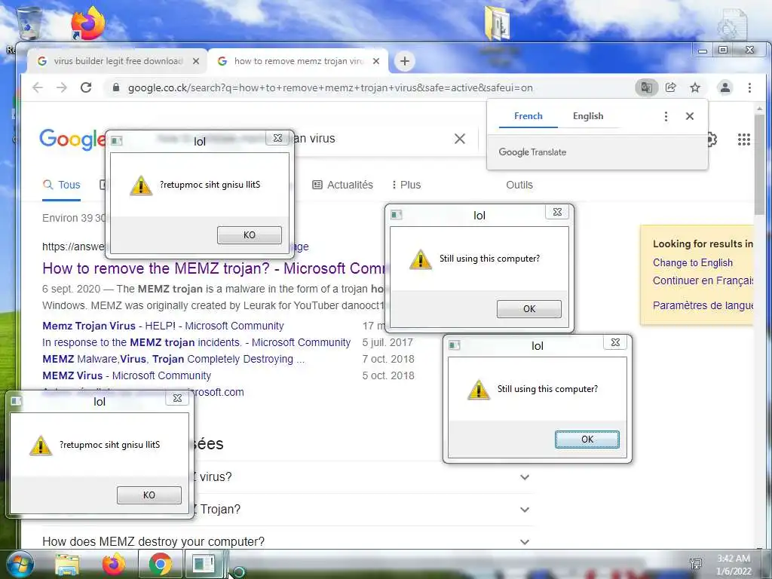Click 'Environ 39 30' result count text

point(74,218)
